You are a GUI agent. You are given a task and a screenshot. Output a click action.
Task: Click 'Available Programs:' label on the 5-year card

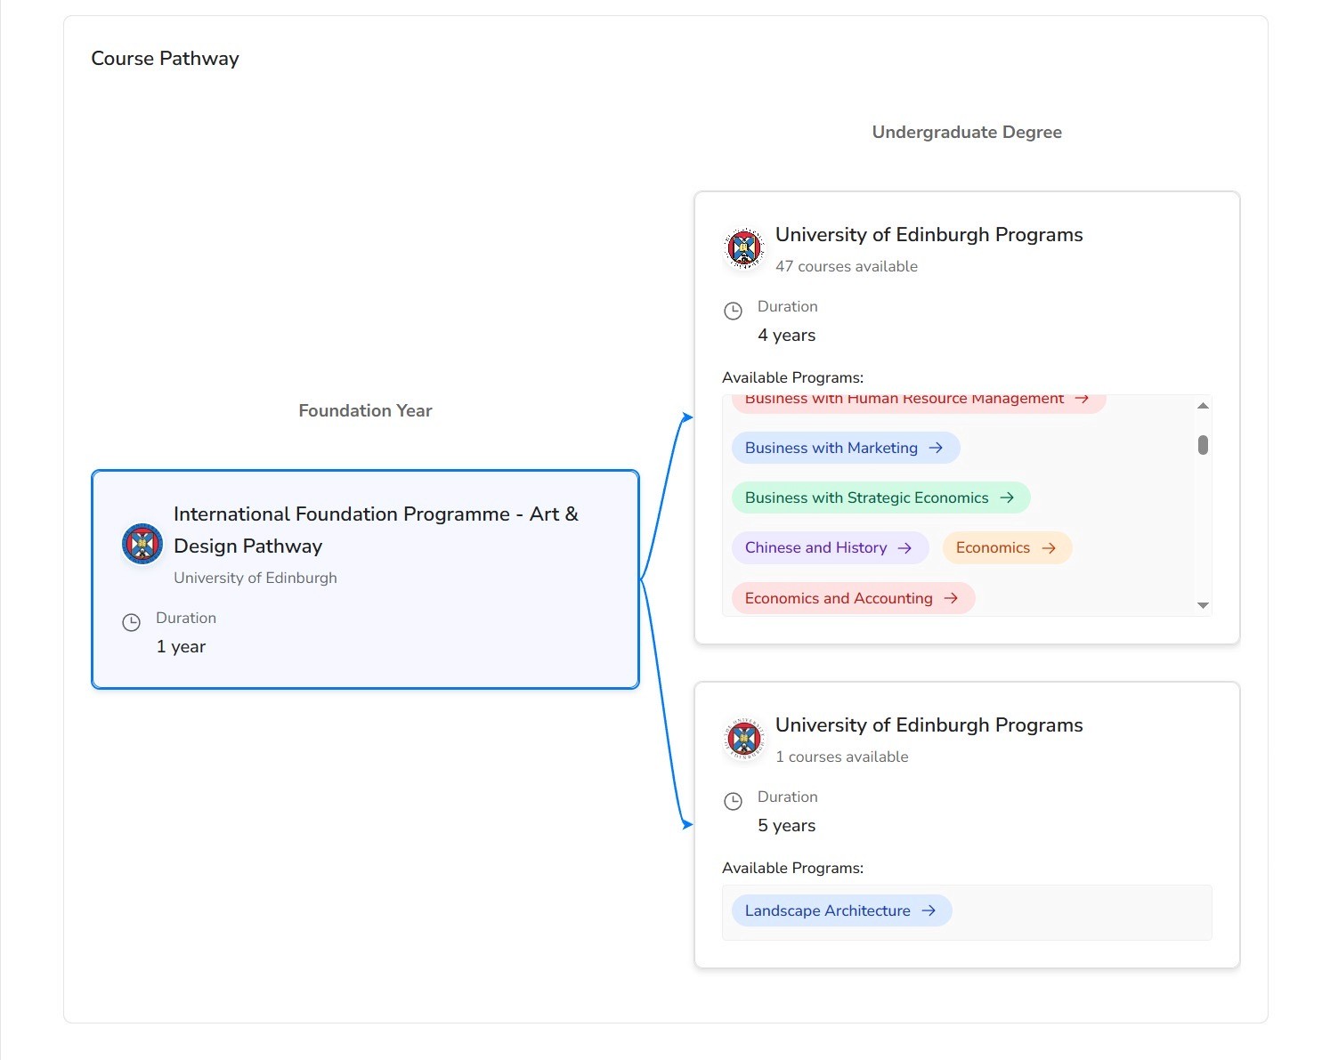pos(793,868)
